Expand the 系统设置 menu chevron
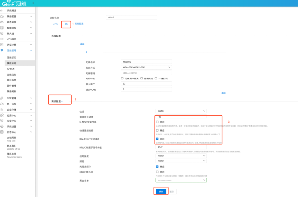This screenshot has height=197, width=298. 31,126
